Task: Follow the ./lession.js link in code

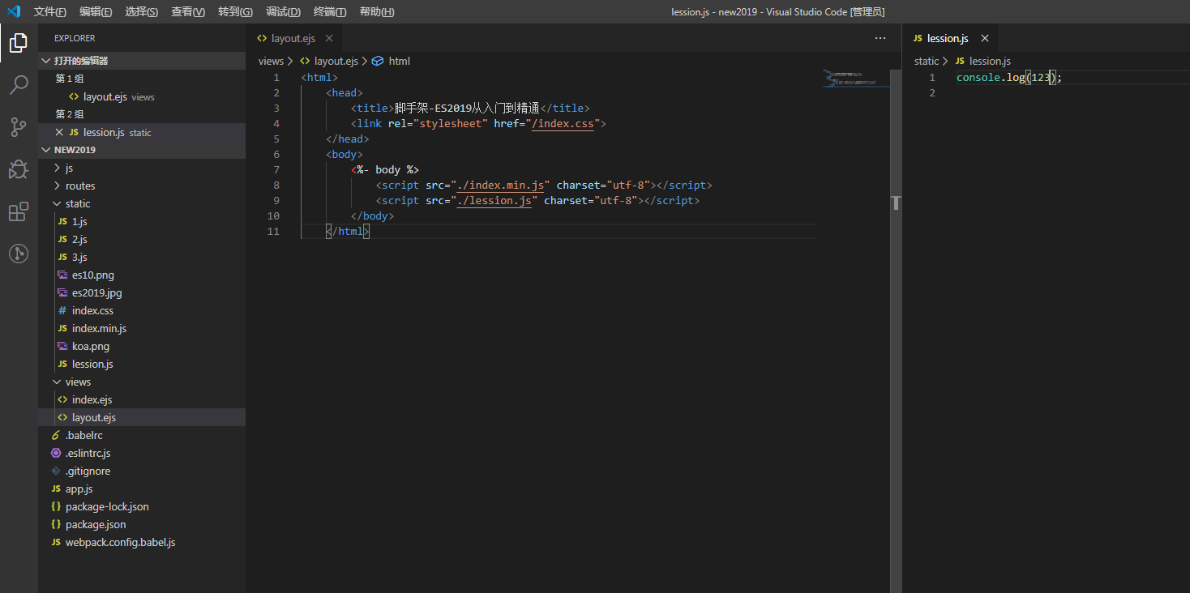Action: [x=494, y=201]
